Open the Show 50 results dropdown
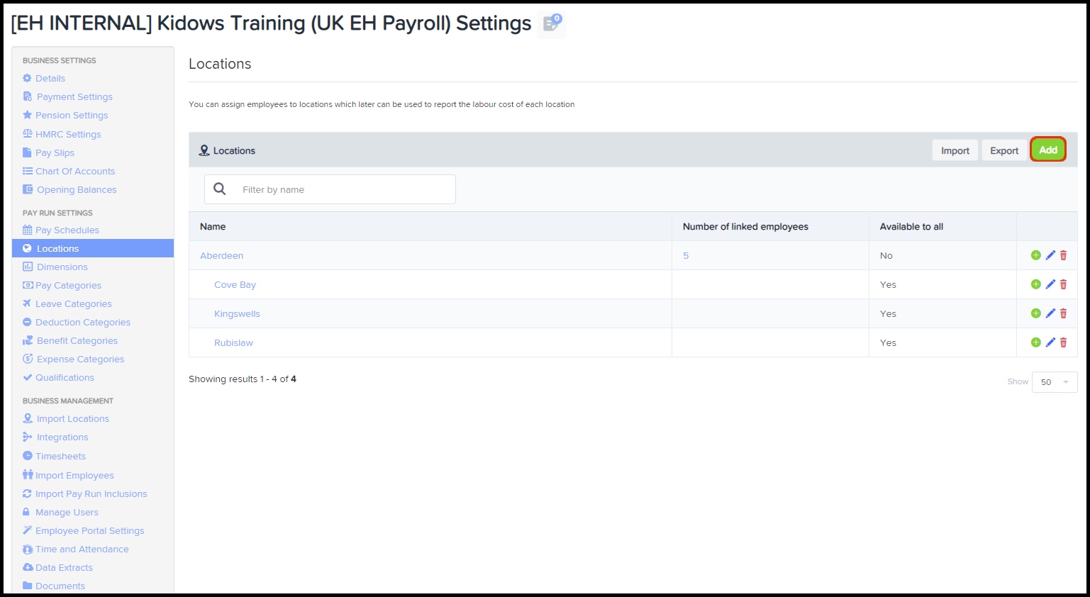 1054,382
